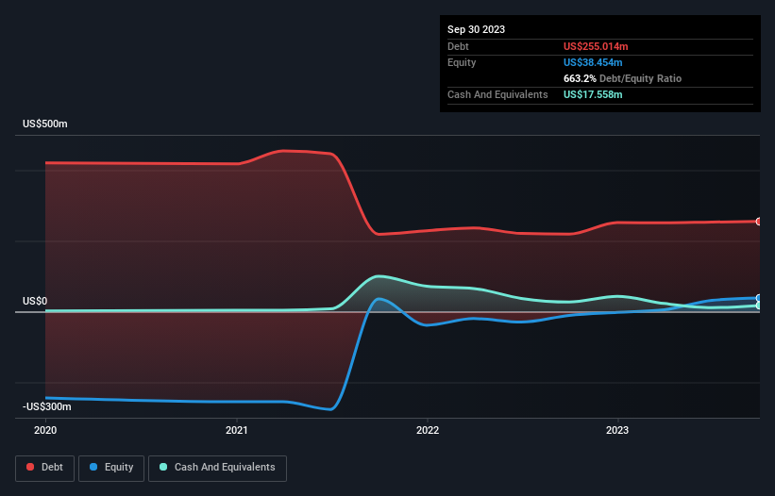Click the teal Cash And Equivalents legend dot
Viewport: 775px width, 496px height.
163,467
